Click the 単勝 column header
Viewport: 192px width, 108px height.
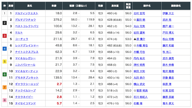pyautogui.click(x=54, y=6)
